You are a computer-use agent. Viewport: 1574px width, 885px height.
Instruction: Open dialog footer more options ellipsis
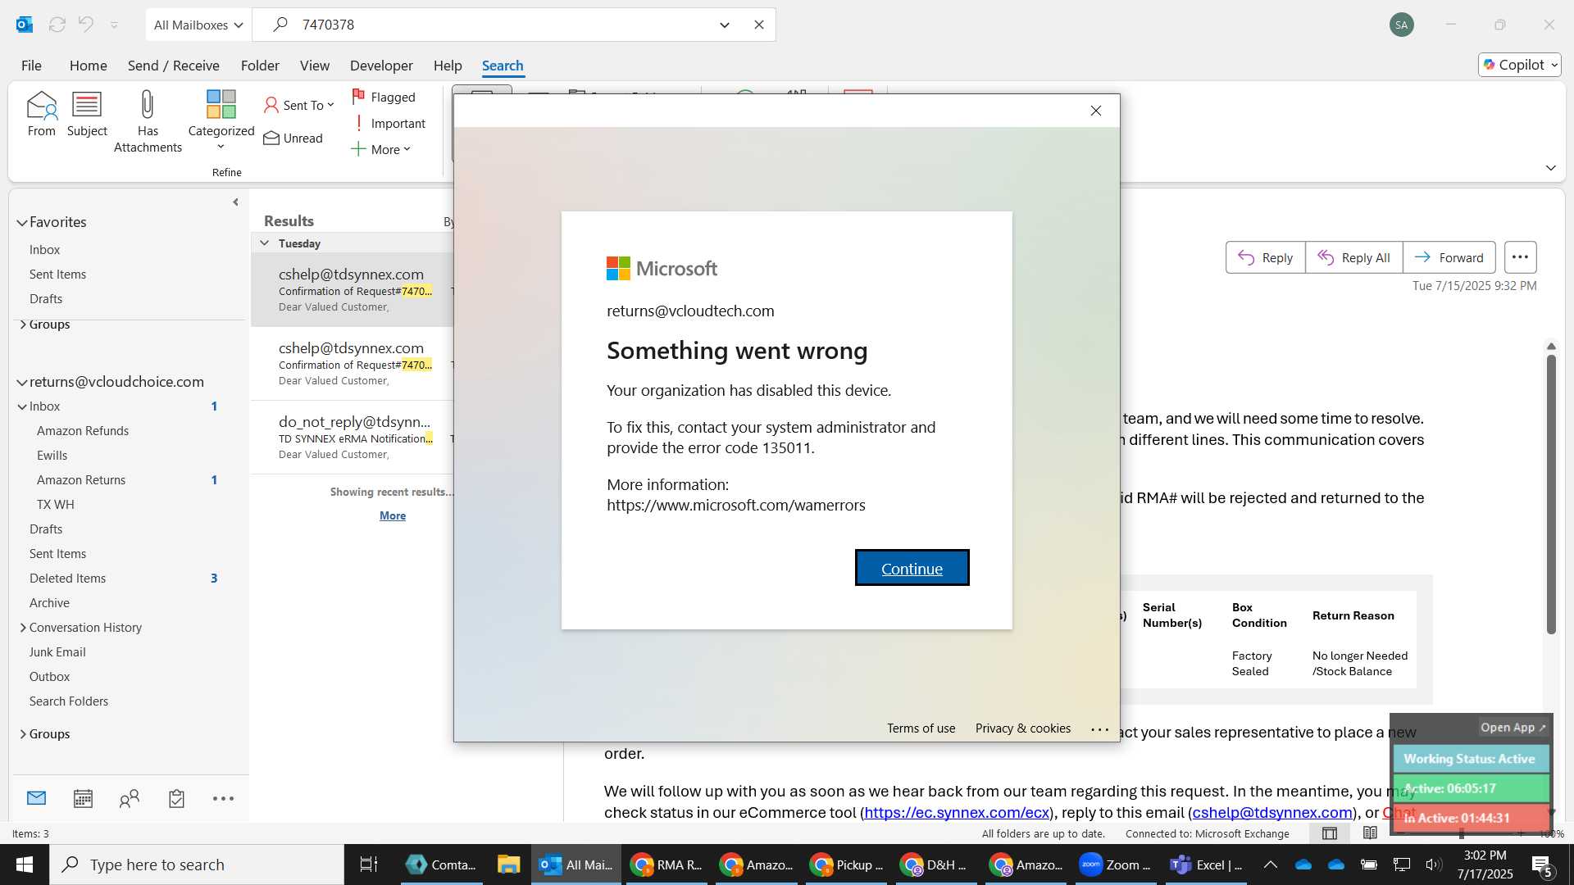click(x=1100, y=728)
